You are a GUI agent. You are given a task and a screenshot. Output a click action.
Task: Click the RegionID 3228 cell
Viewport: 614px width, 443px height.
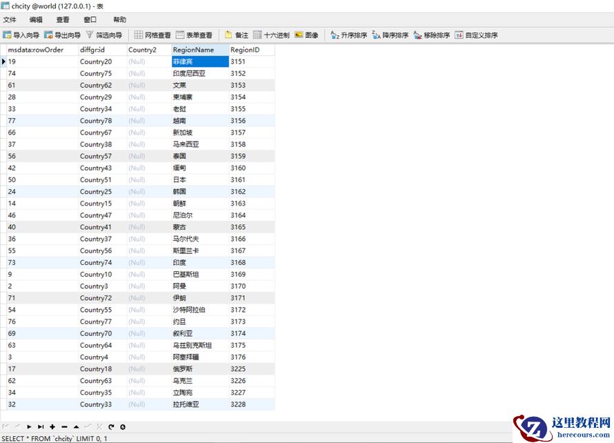pos(252,404)
